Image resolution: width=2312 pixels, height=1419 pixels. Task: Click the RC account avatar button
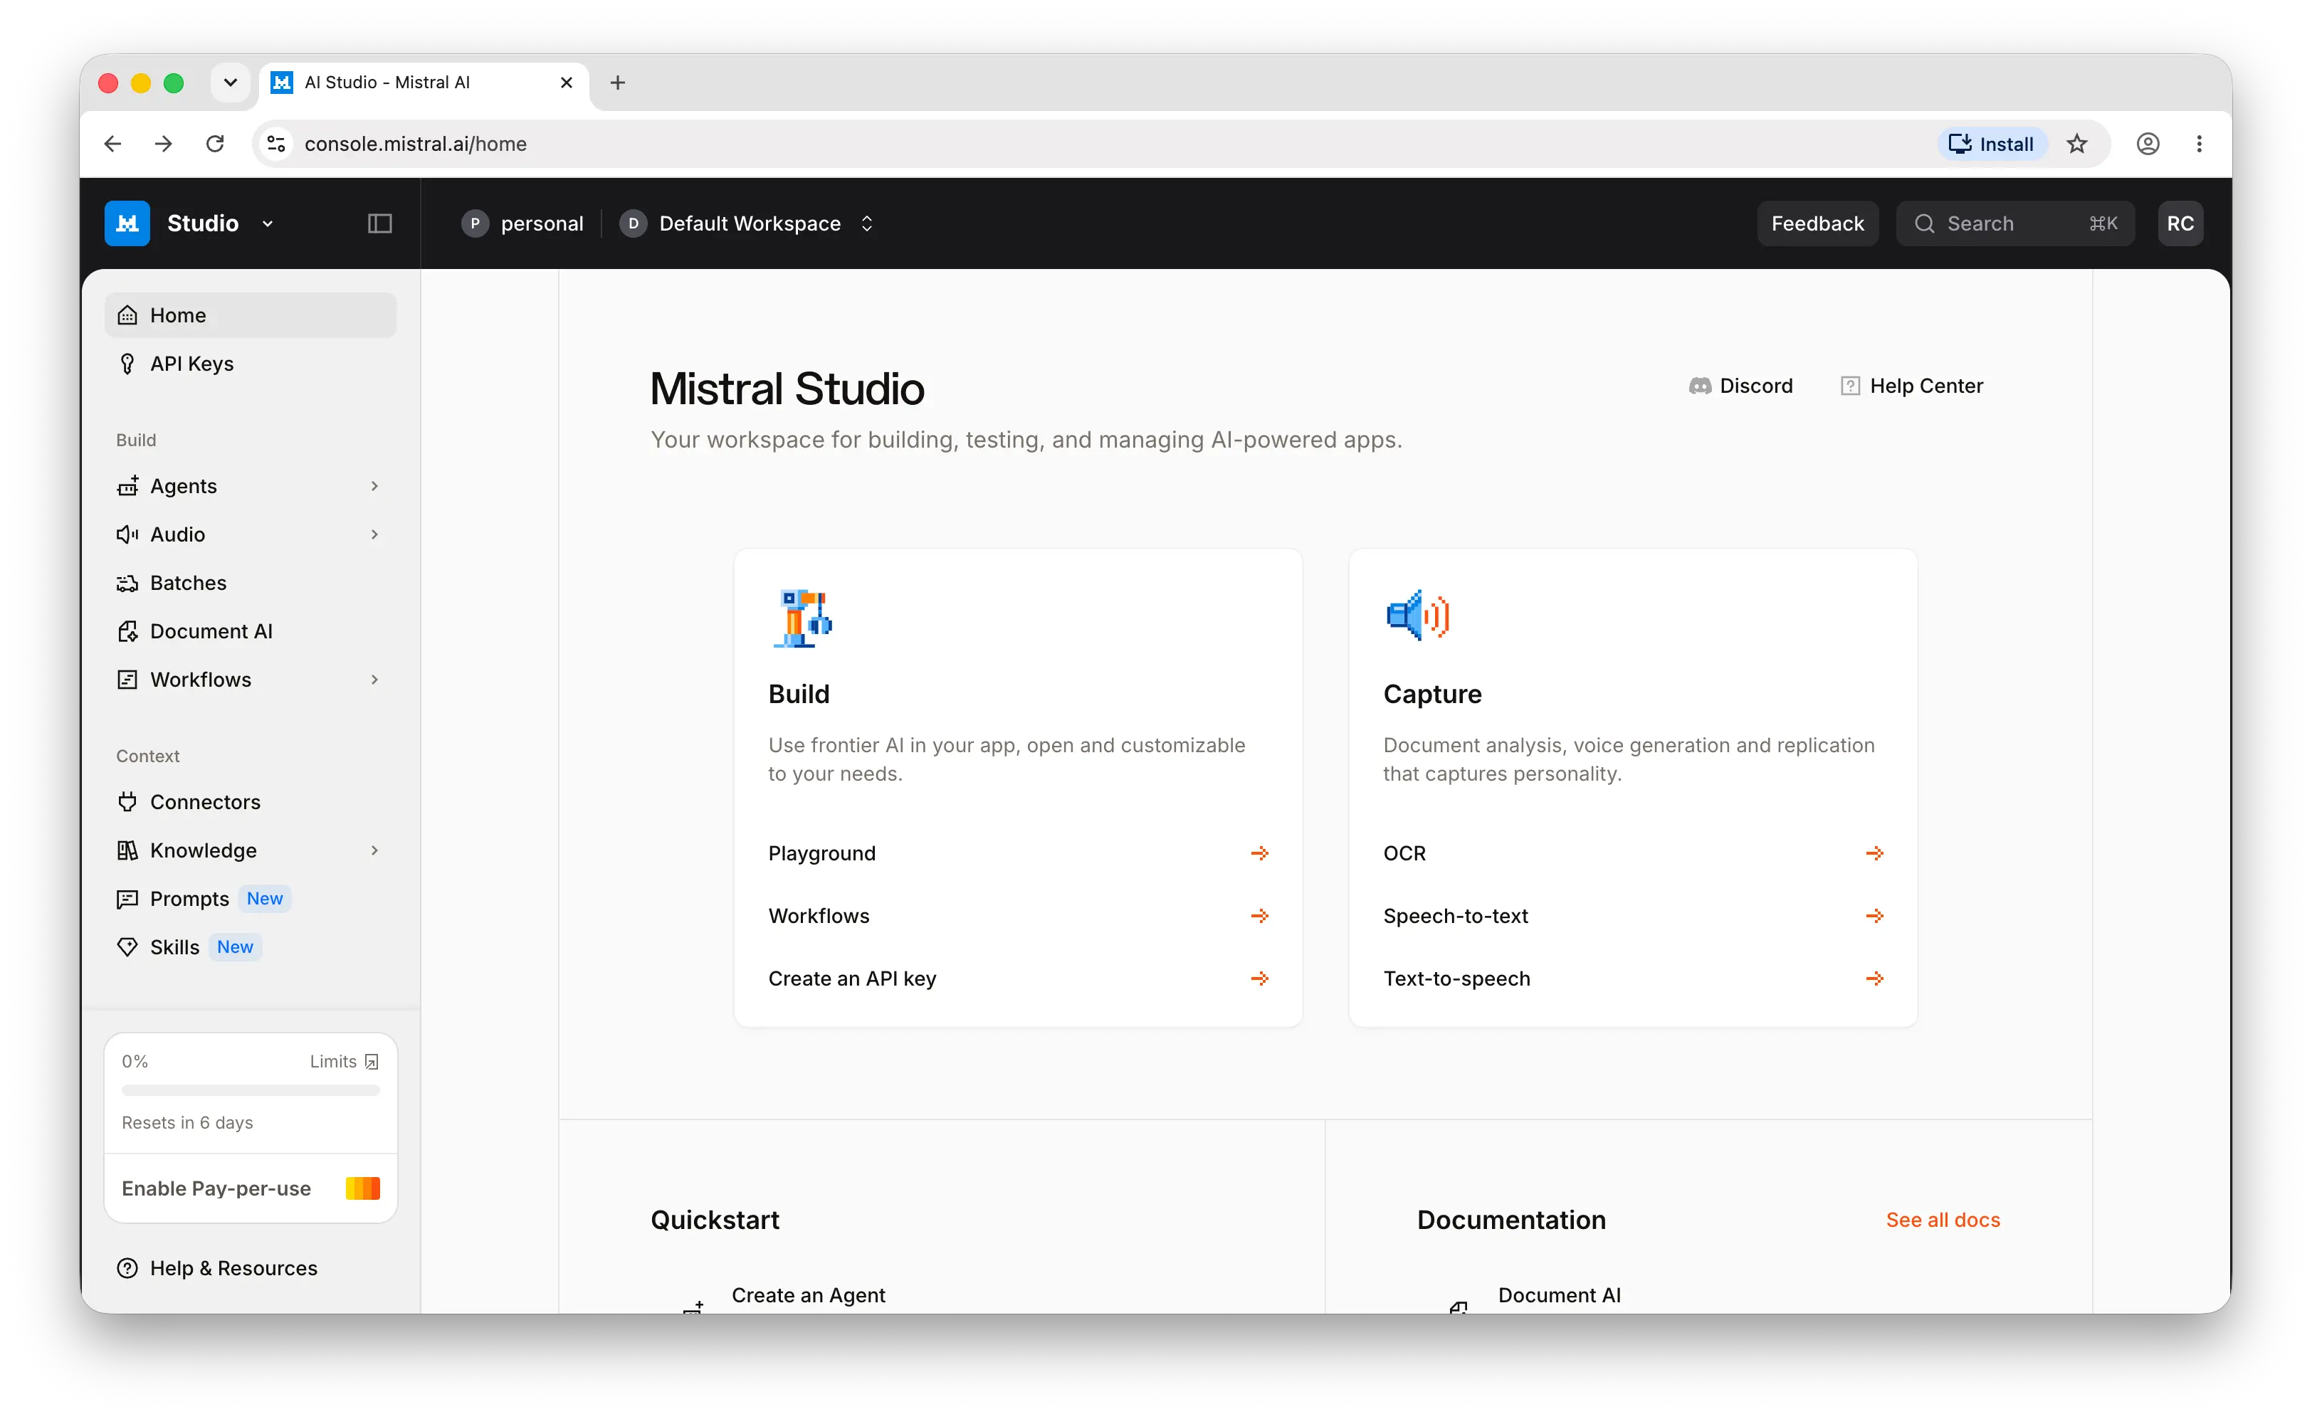pyautogui.click(x=2180, y=223)
